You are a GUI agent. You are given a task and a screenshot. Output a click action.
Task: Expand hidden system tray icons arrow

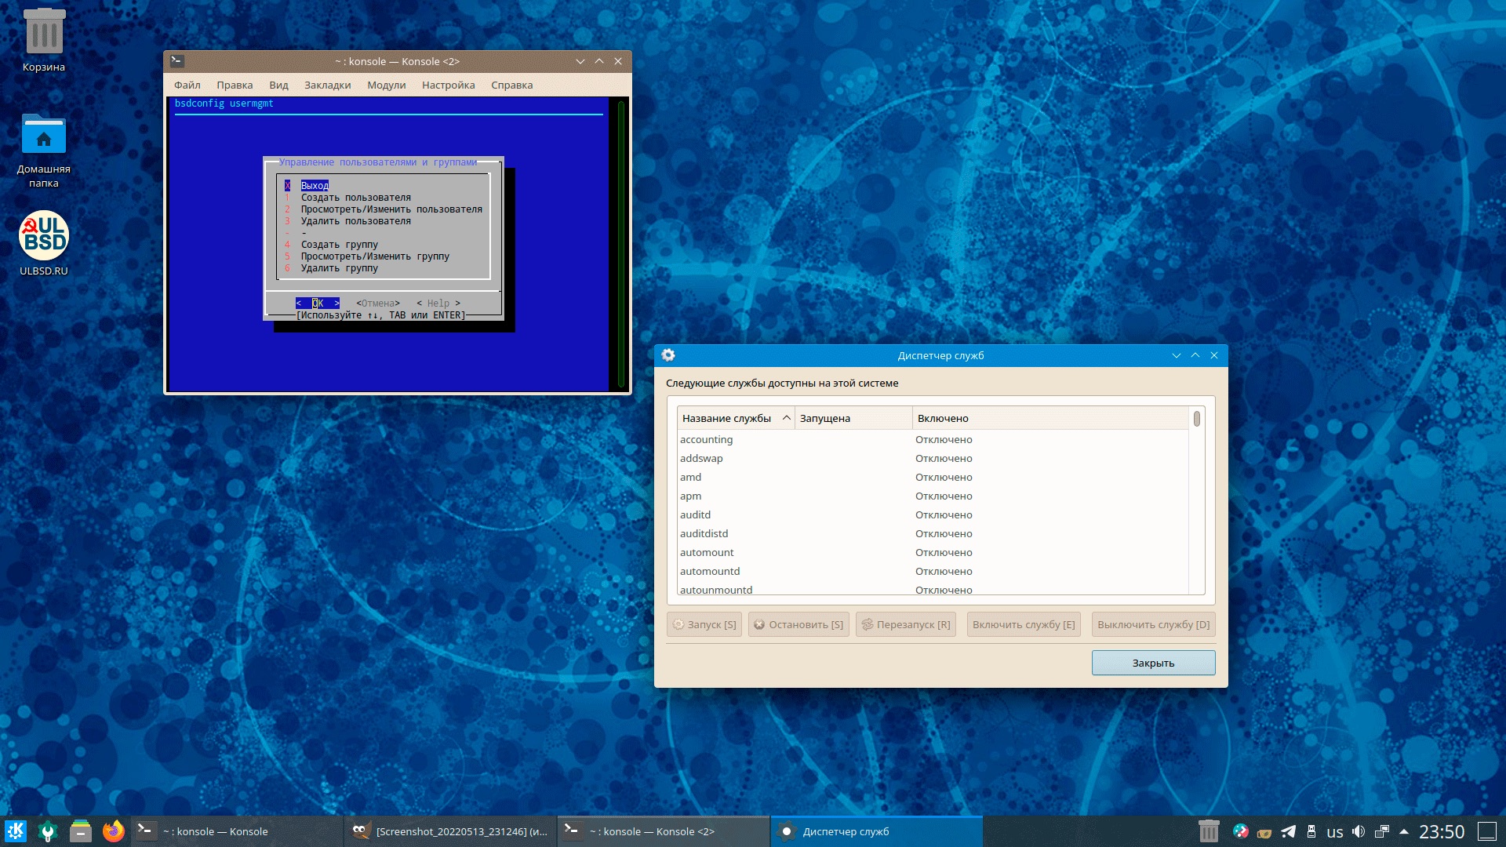coord(1404,831)
